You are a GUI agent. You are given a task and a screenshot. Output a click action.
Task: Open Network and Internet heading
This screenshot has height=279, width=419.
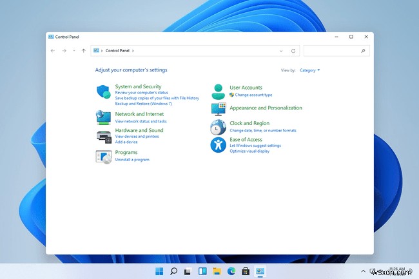139,114
